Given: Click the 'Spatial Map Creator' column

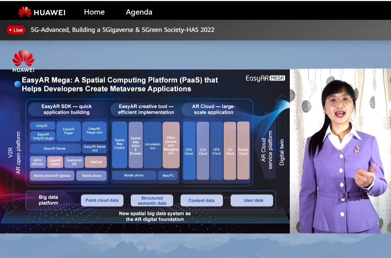Looking at the screenshot, I should [119, 145].
